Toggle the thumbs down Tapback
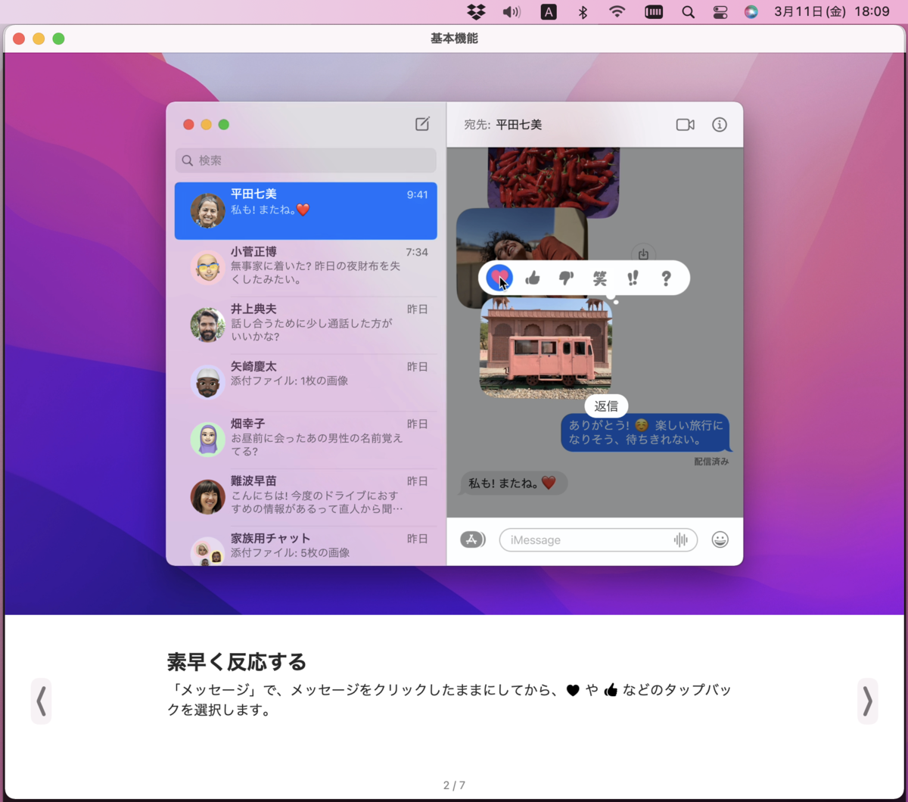The image size is (908, 802). click(x=566, y=278)
